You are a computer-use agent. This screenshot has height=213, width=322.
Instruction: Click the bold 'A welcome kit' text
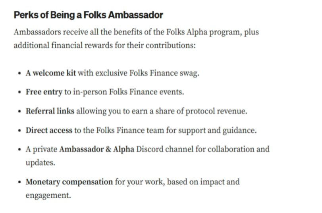51,73
